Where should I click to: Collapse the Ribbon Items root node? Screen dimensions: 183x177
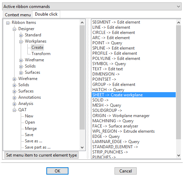pos(8,23)
